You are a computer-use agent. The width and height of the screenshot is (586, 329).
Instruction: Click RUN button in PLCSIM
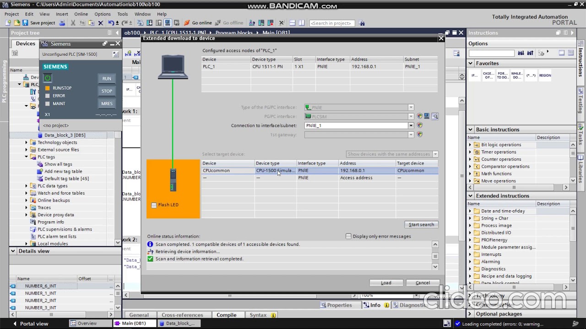click(x=107, y=79)
